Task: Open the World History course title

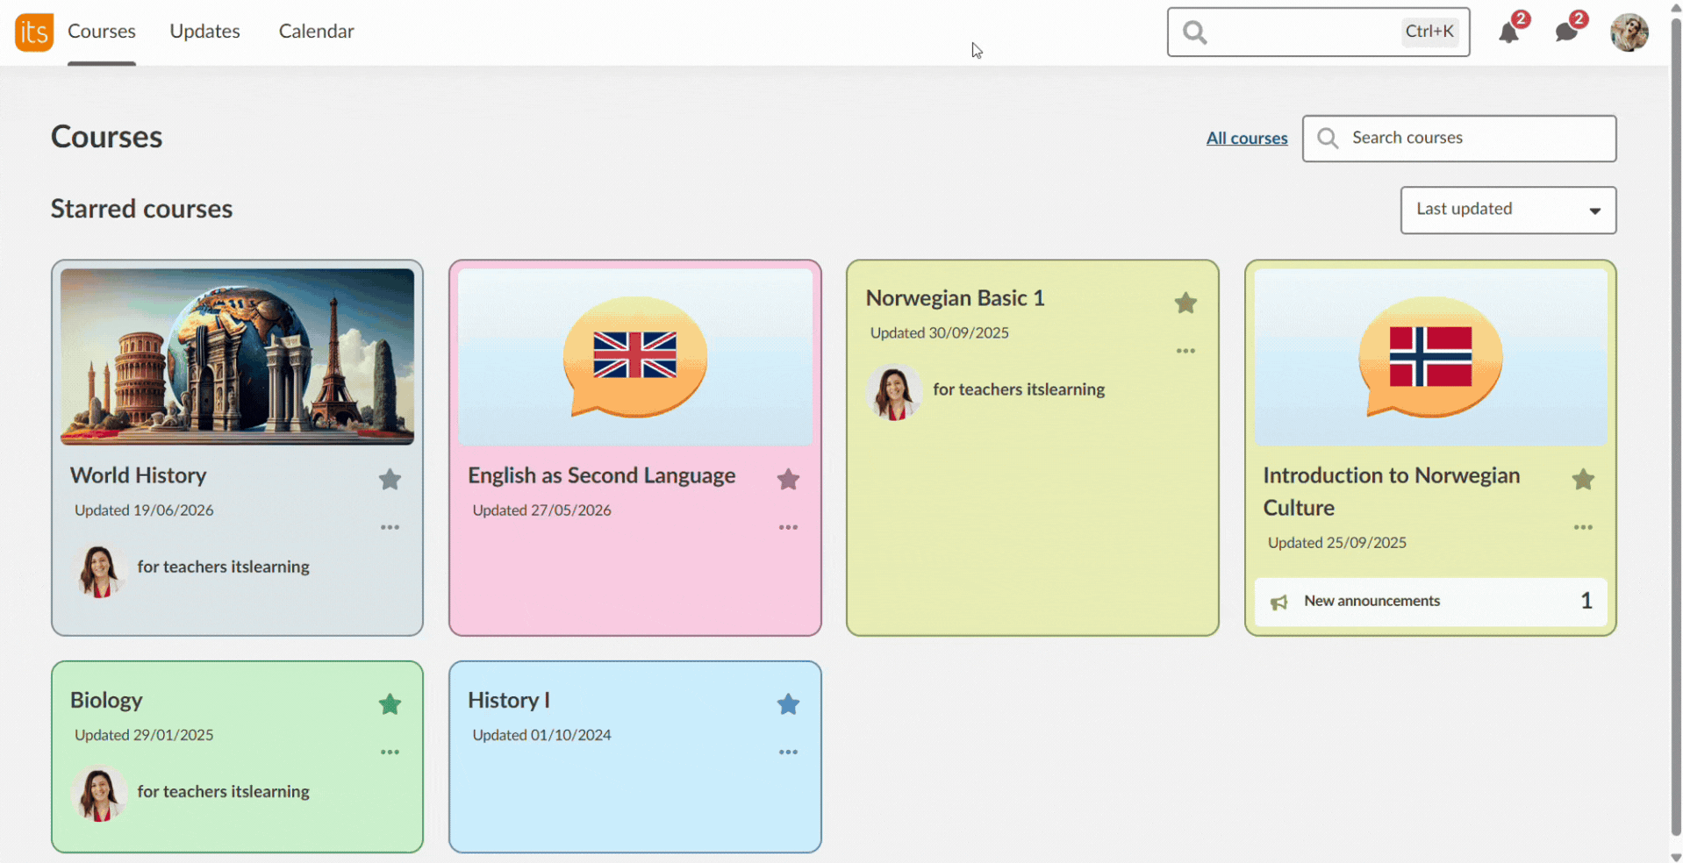Action: [x=139, y=475]
